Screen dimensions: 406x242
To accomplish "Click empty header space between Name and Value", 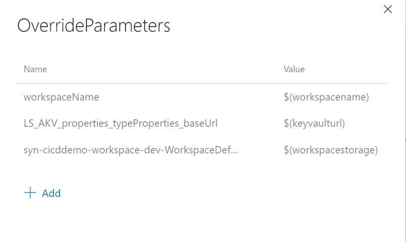I will 162,69.
